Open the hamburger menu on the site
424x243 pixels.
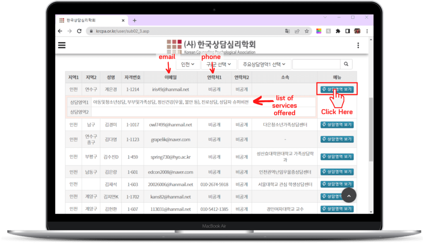coord(62,46)
